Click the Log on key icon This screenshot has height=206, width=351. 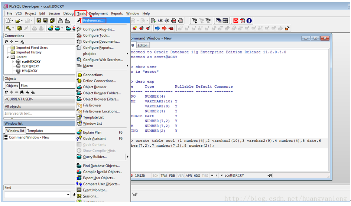(9, 28)
